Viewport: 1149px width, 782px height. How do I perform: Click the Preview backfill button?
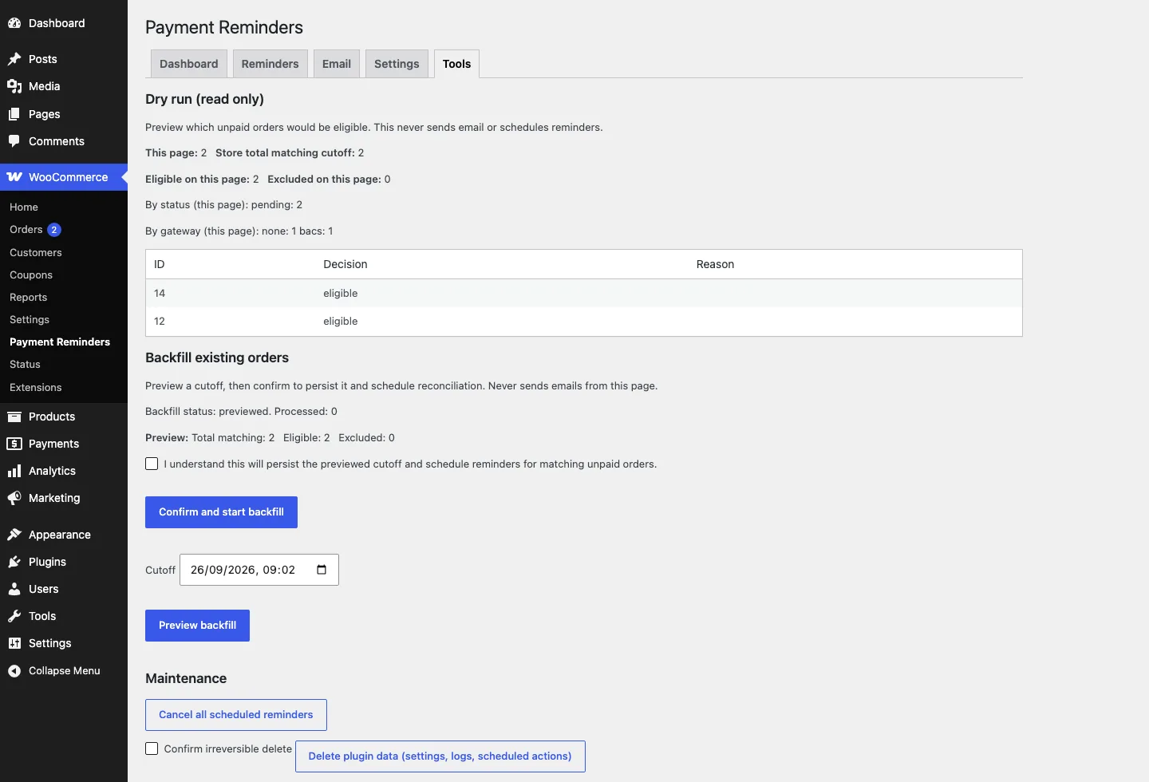click(197, 626)
